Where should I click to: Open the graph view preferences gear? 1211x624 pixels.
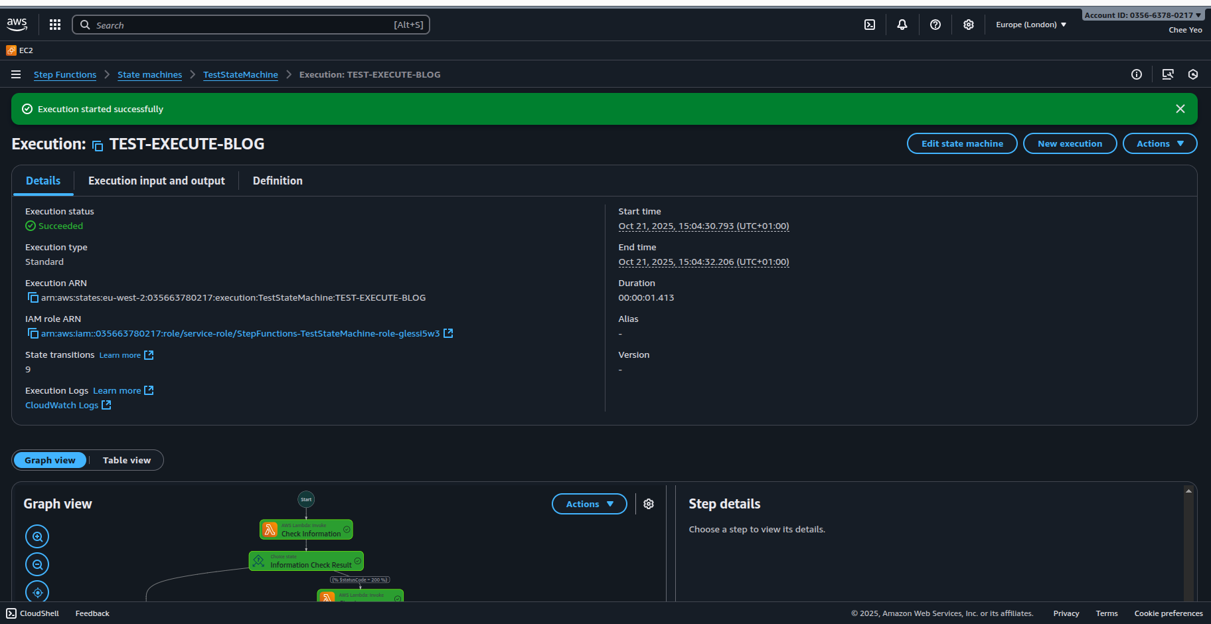(649, 504)
